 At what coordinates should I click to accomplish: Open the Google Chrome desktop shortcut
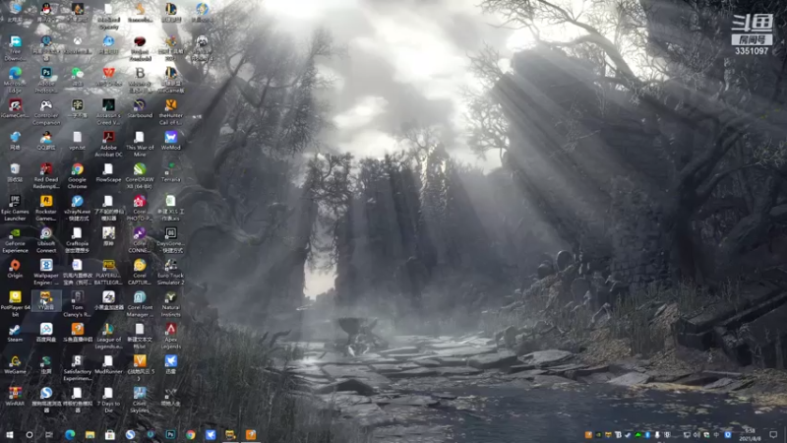[x=77, y=176]
